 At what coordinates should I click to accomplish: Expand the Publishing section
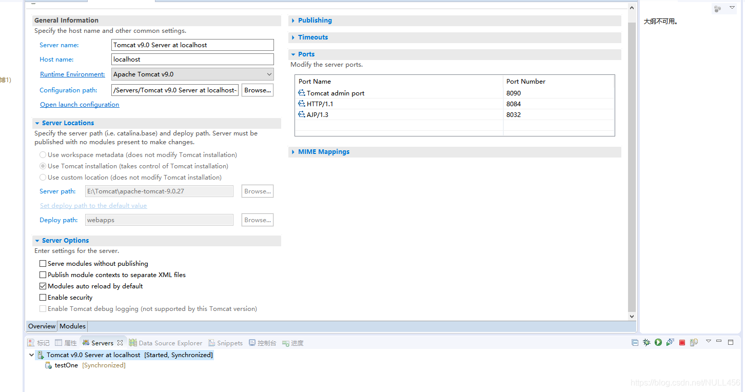coord(293,21)
